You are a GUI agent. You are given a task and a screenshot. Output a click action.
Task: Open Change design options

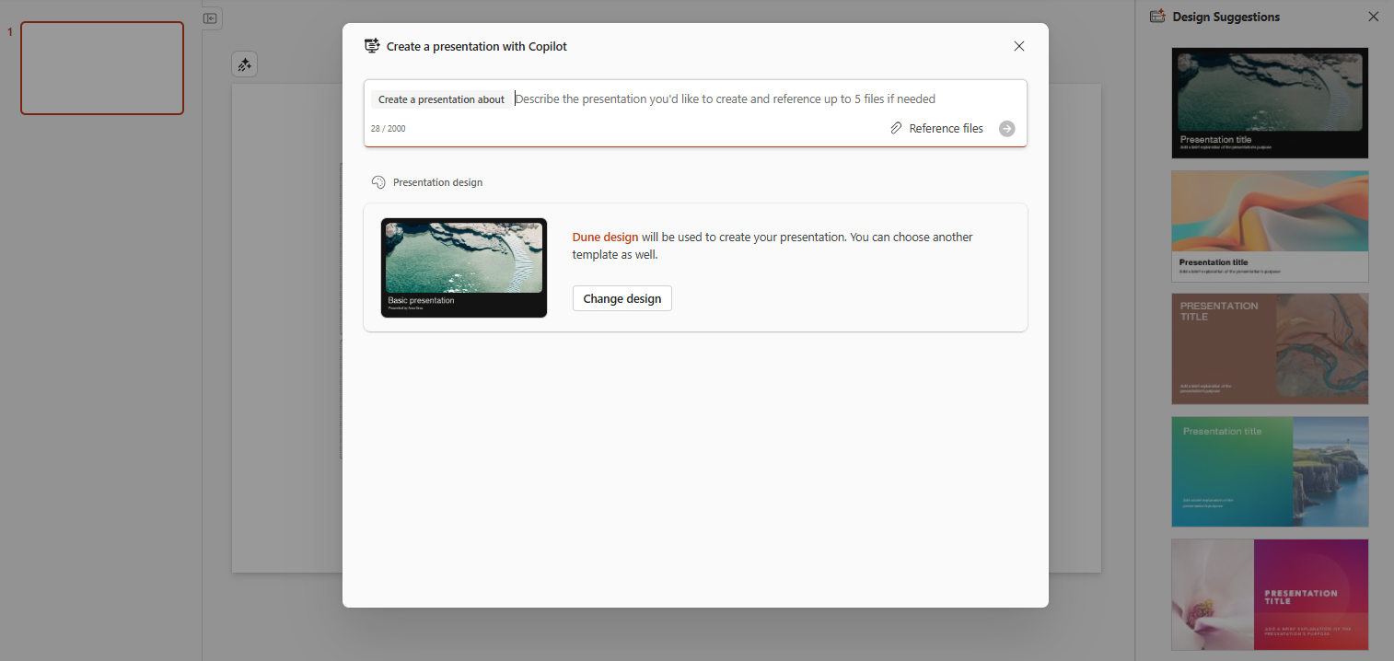point(621,297)
